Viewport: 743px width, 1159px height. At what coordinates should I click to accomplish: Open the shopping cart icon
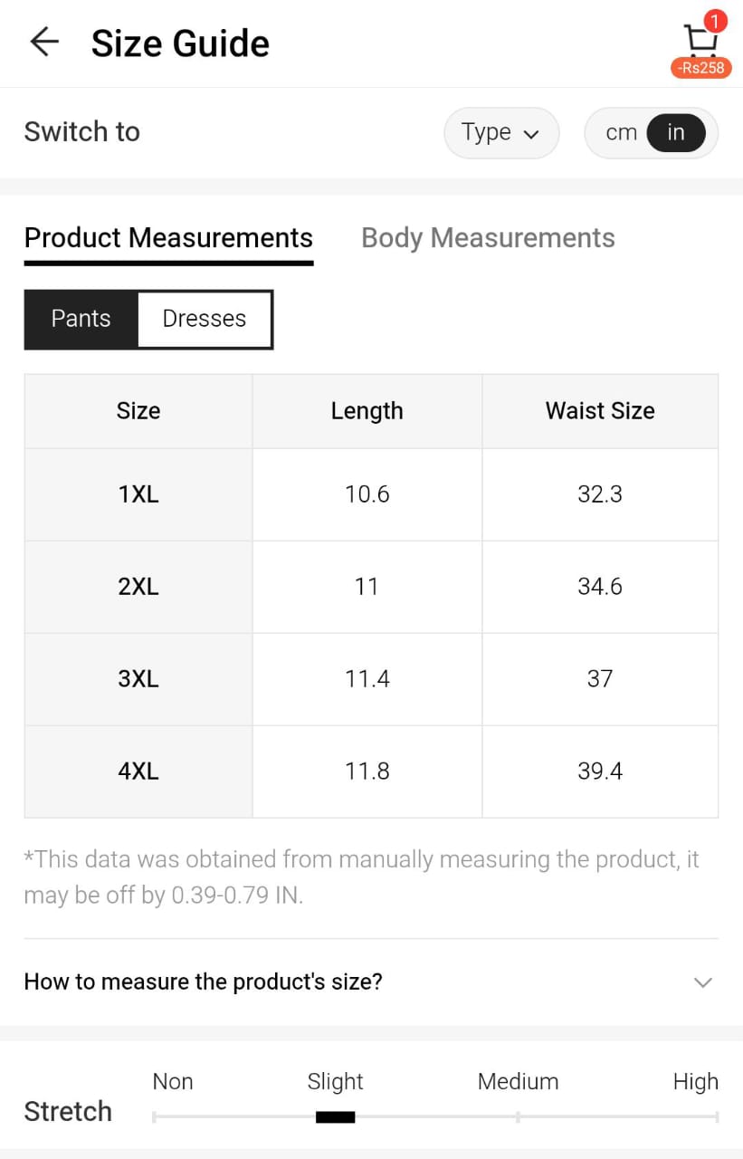pyautogui.click(x=700, y=36)
